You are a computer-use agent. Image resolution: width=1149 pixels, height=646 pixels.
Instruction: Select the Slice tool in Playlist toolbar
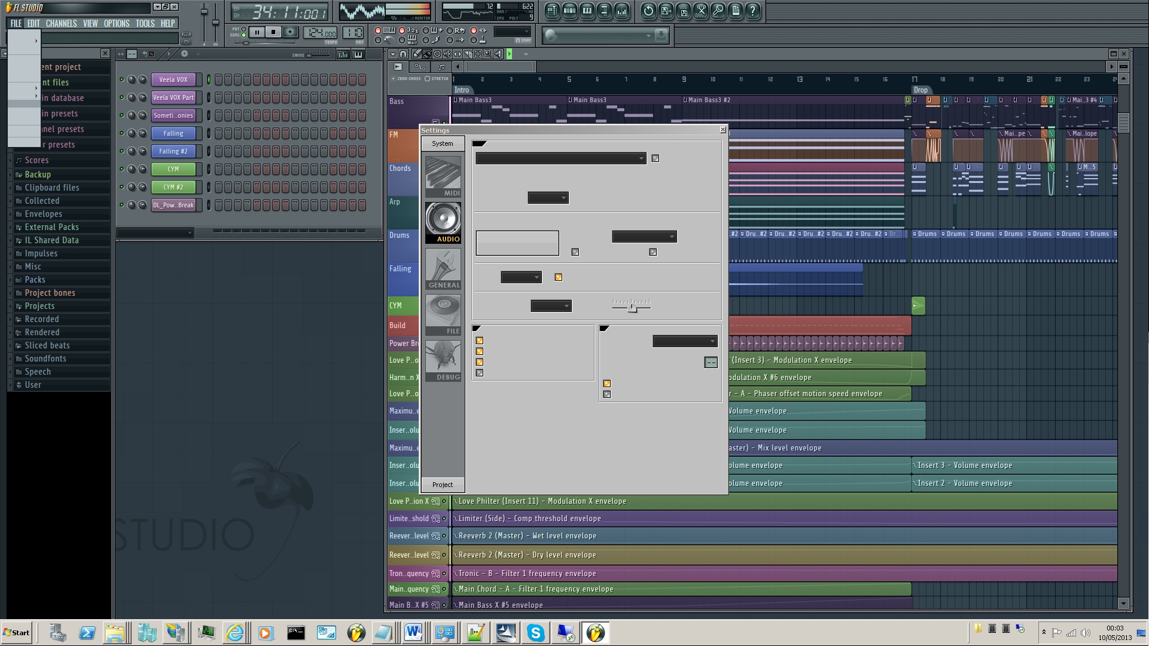coord(468,54)
